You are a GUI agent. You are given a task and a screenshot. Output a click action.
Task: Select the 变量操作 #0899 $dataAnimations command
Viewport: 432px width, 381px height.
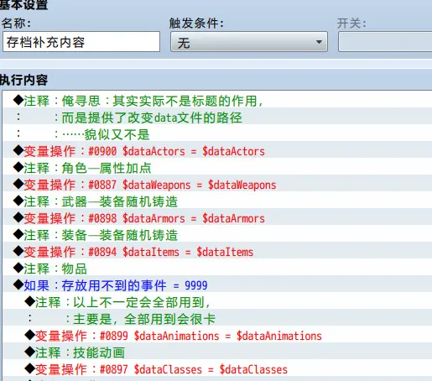point(217,336)
